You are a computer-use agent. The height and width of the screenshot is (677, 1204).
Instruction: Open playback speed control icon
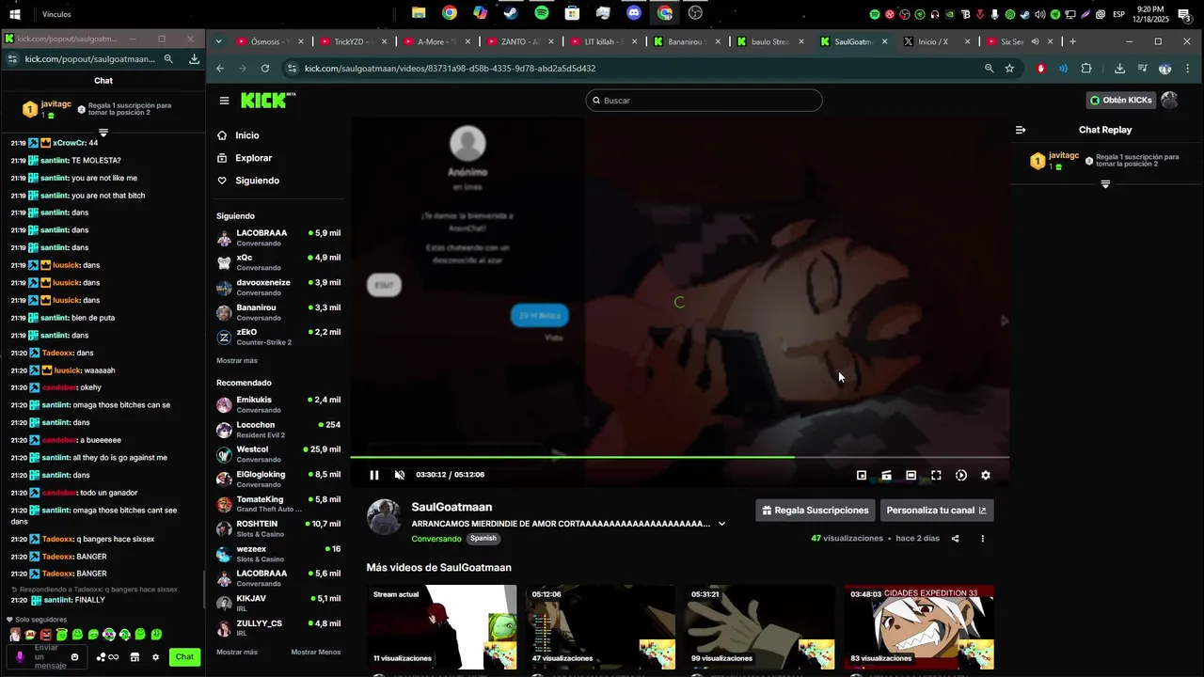pos(961,475)
